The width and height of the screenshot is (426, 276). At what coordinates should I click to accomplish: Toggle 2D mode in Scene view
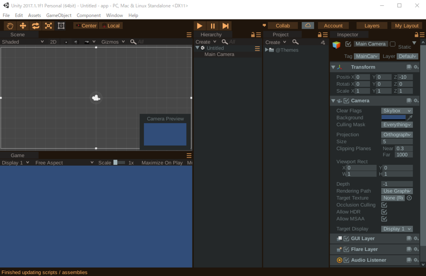click(53, 42)
